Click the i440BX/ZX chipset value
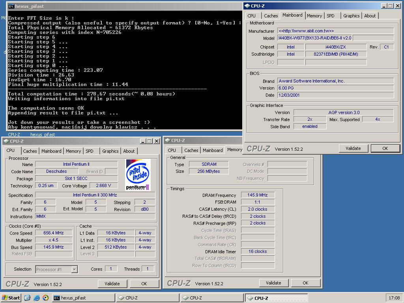This screenshot has width=404, height=303. 336,47
